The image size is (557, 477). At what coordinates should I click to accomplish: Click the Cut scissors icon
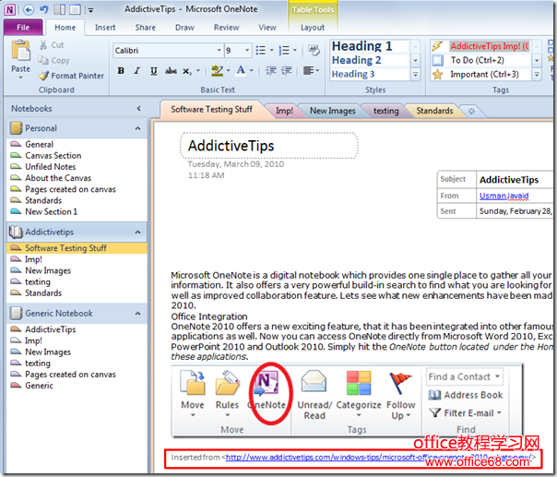tap(43, 45)
